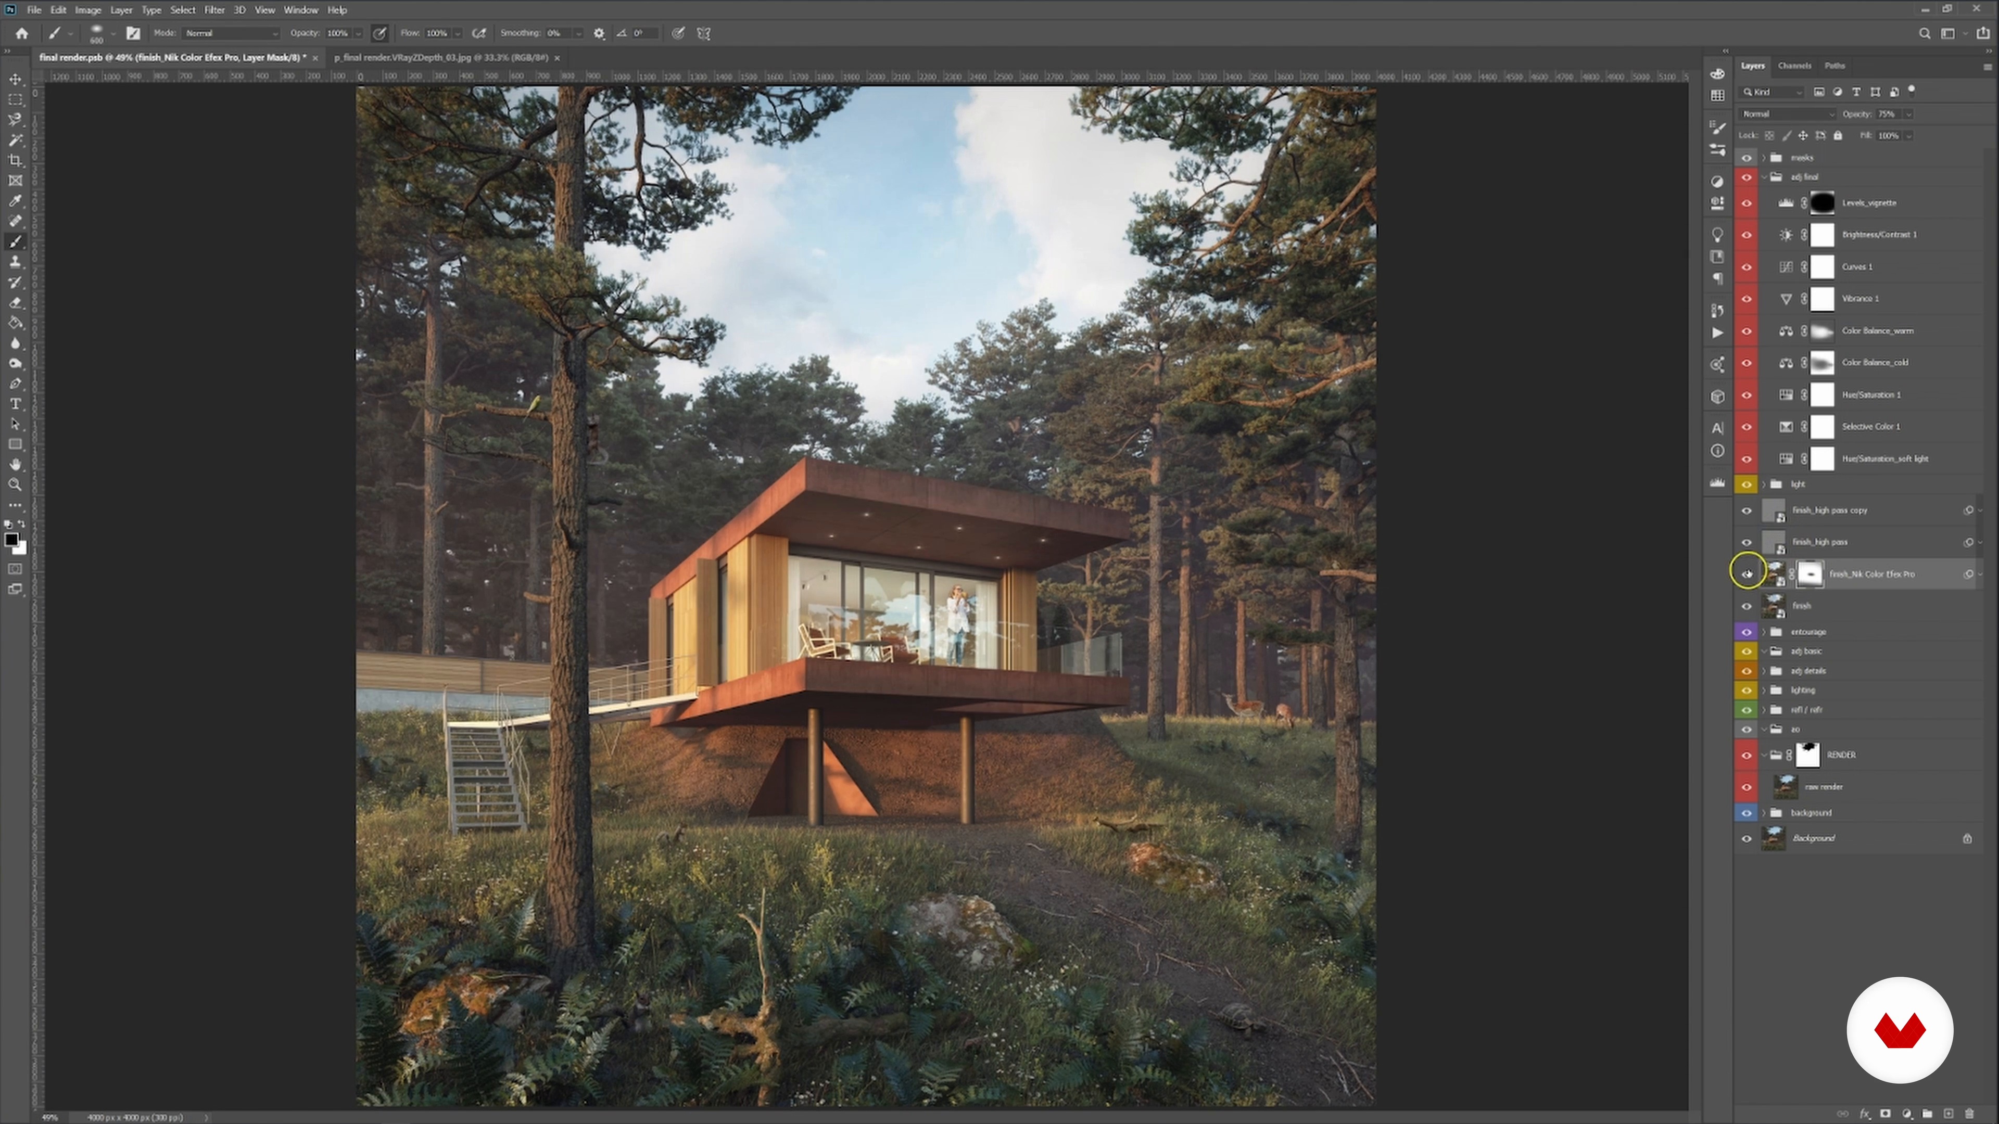
Task: Select the Color Balance_warm layer
Action: tap(1877, 330)
